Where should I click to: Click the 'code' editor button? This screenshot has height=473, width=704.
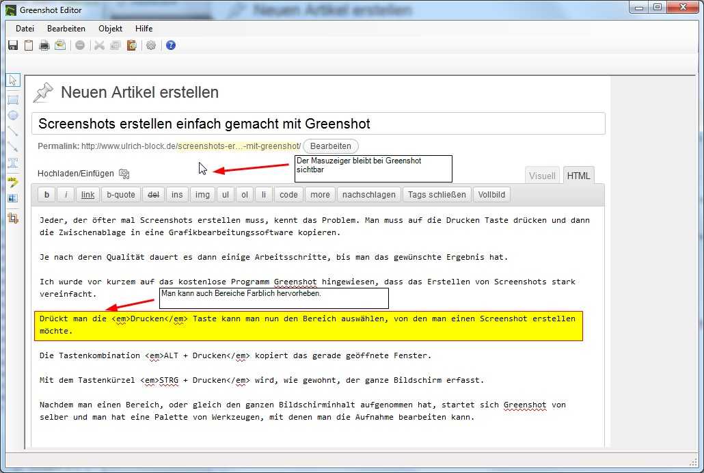[288, 195]
